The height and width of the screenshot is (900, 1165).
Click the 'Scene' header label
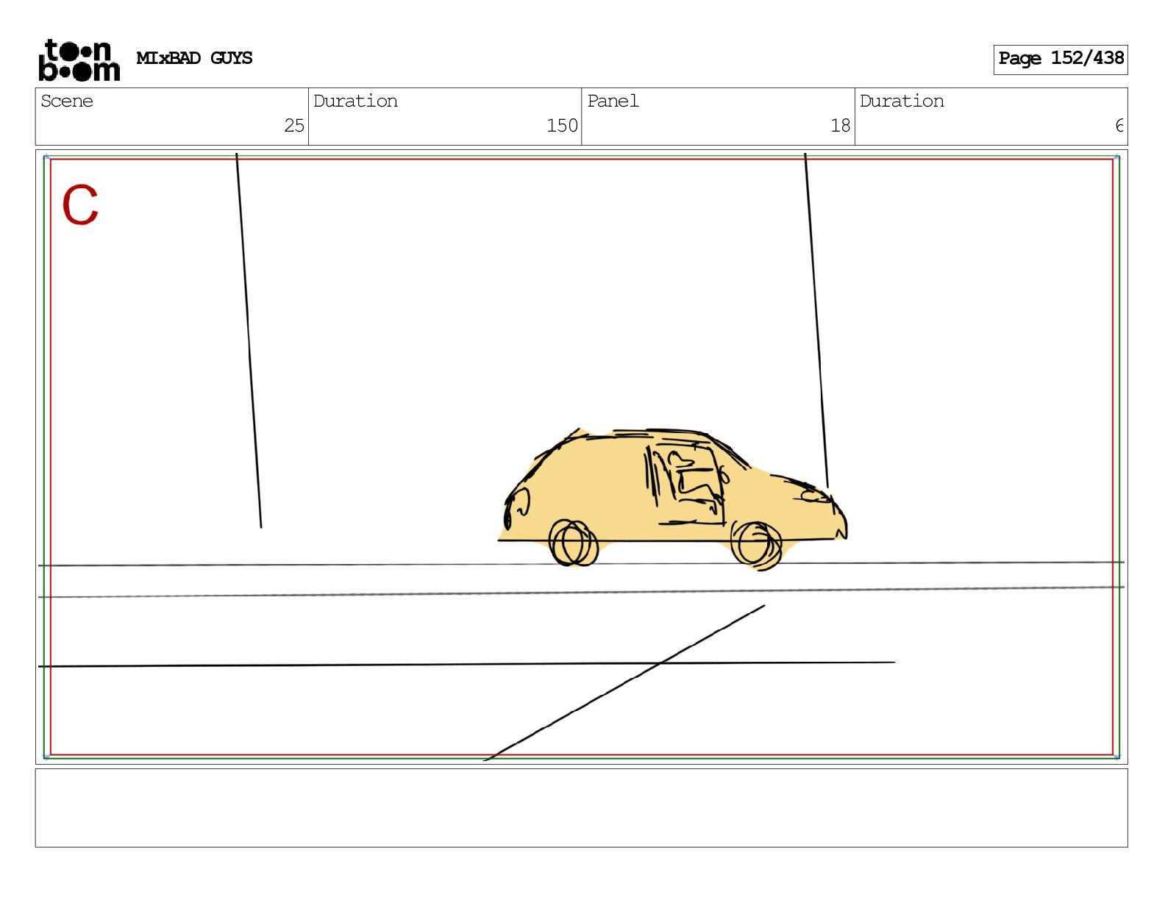(67, 101)
